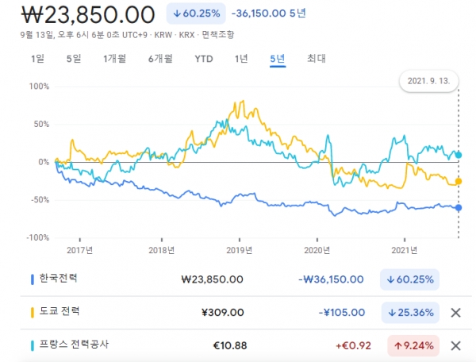Click the blue endpoint dot on chart

[459, 208]
